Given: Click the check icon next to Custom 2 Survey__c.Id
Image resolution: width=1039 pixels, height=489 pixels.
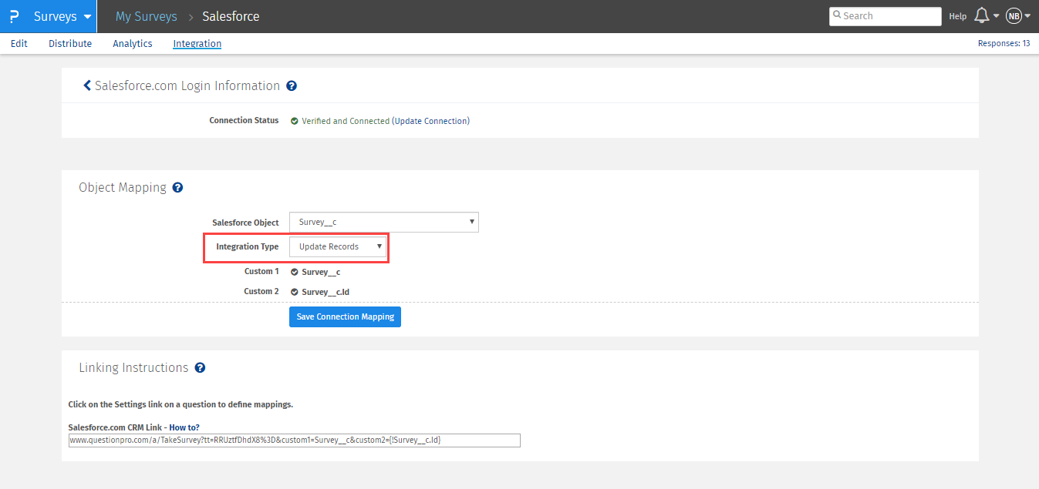Looking at the screenshot, I should tap(295, 292).
